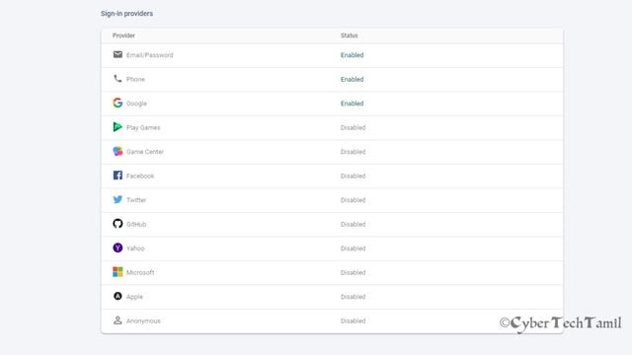The image size is (632, 355).
Task: Click the Facebook logo icon
Action: 118,176
